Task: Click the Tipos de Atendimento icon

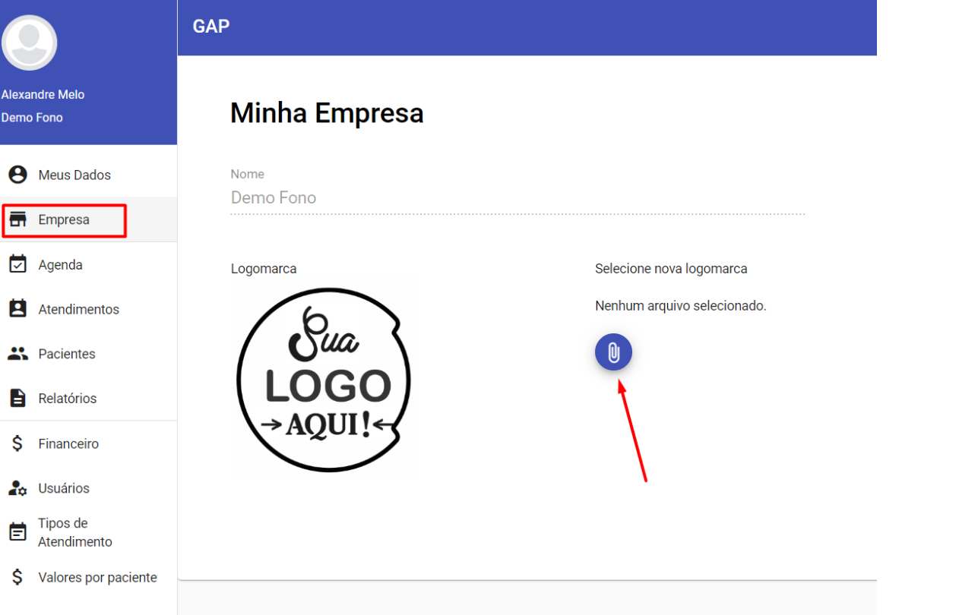Action: [x=17, y=532]
